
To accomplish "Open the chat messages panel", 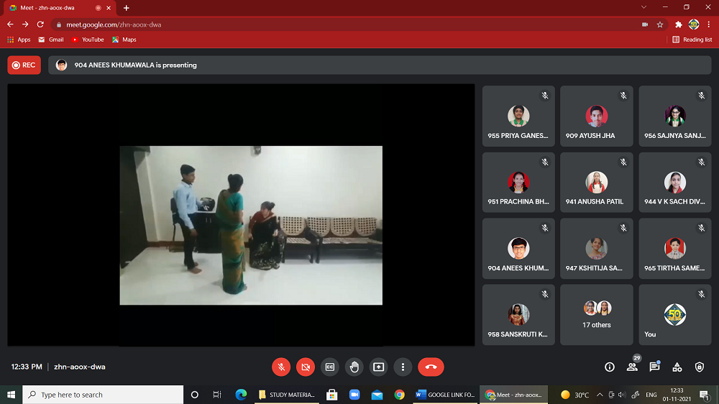I will [x=654, y=367].
